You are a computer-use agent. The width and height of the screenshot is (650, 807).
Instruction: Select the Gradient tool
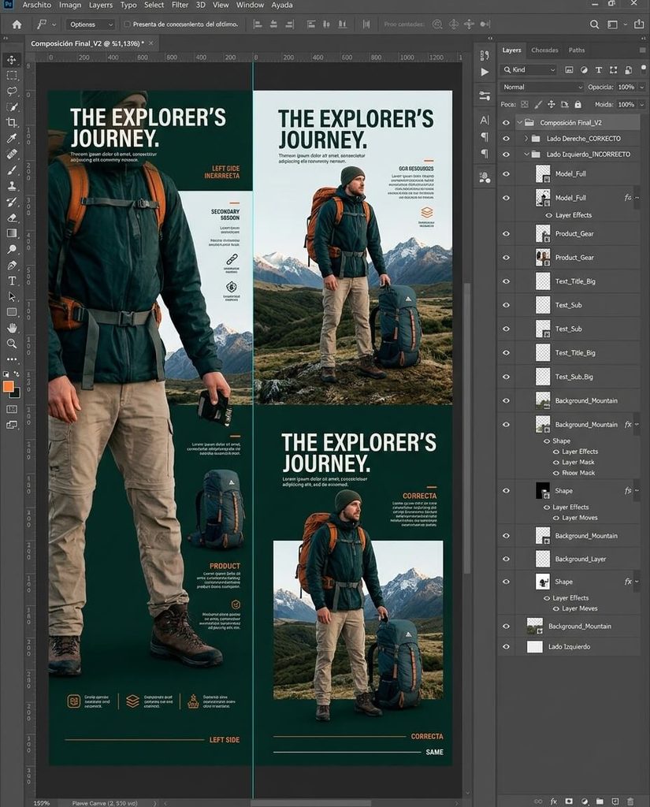(12, 233)
